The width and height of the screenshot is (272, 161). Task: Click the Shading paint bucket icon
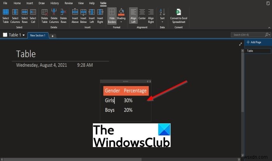(121, 12)
